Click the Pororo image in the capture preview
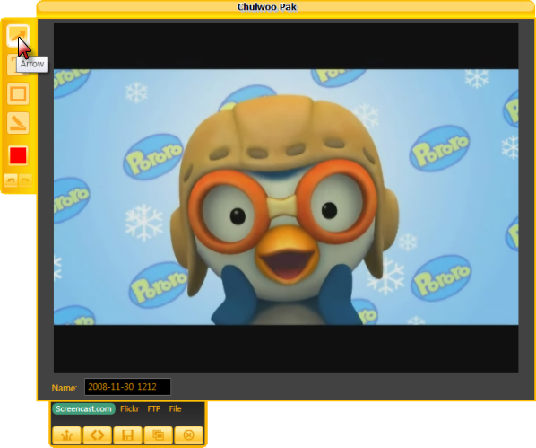The height and width of the screenshot is (448, 536). point(286,198)
